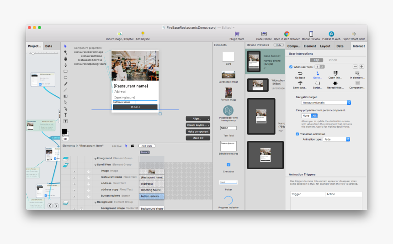Switch to the Layout tab
The width and height of the screenshot is (393, 244).
pos(325,46)
